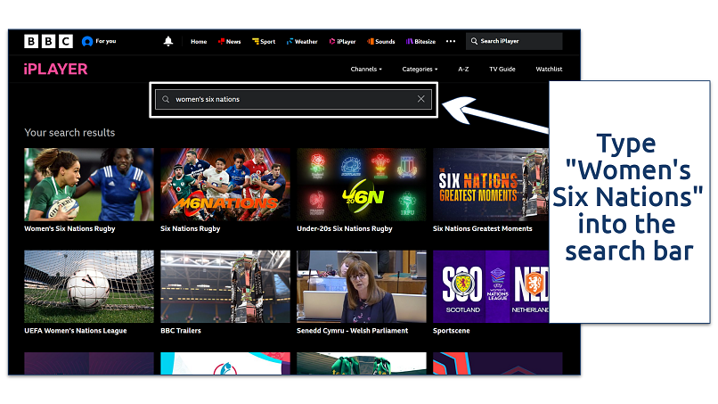Open the Sounds section
The height and width of the screenshot is (404, 718).
click(x=381, y=41)
